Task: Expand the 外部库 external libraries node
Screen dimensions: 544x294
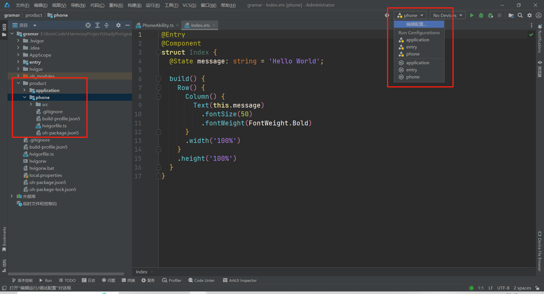Action: (x=12, y=196)
